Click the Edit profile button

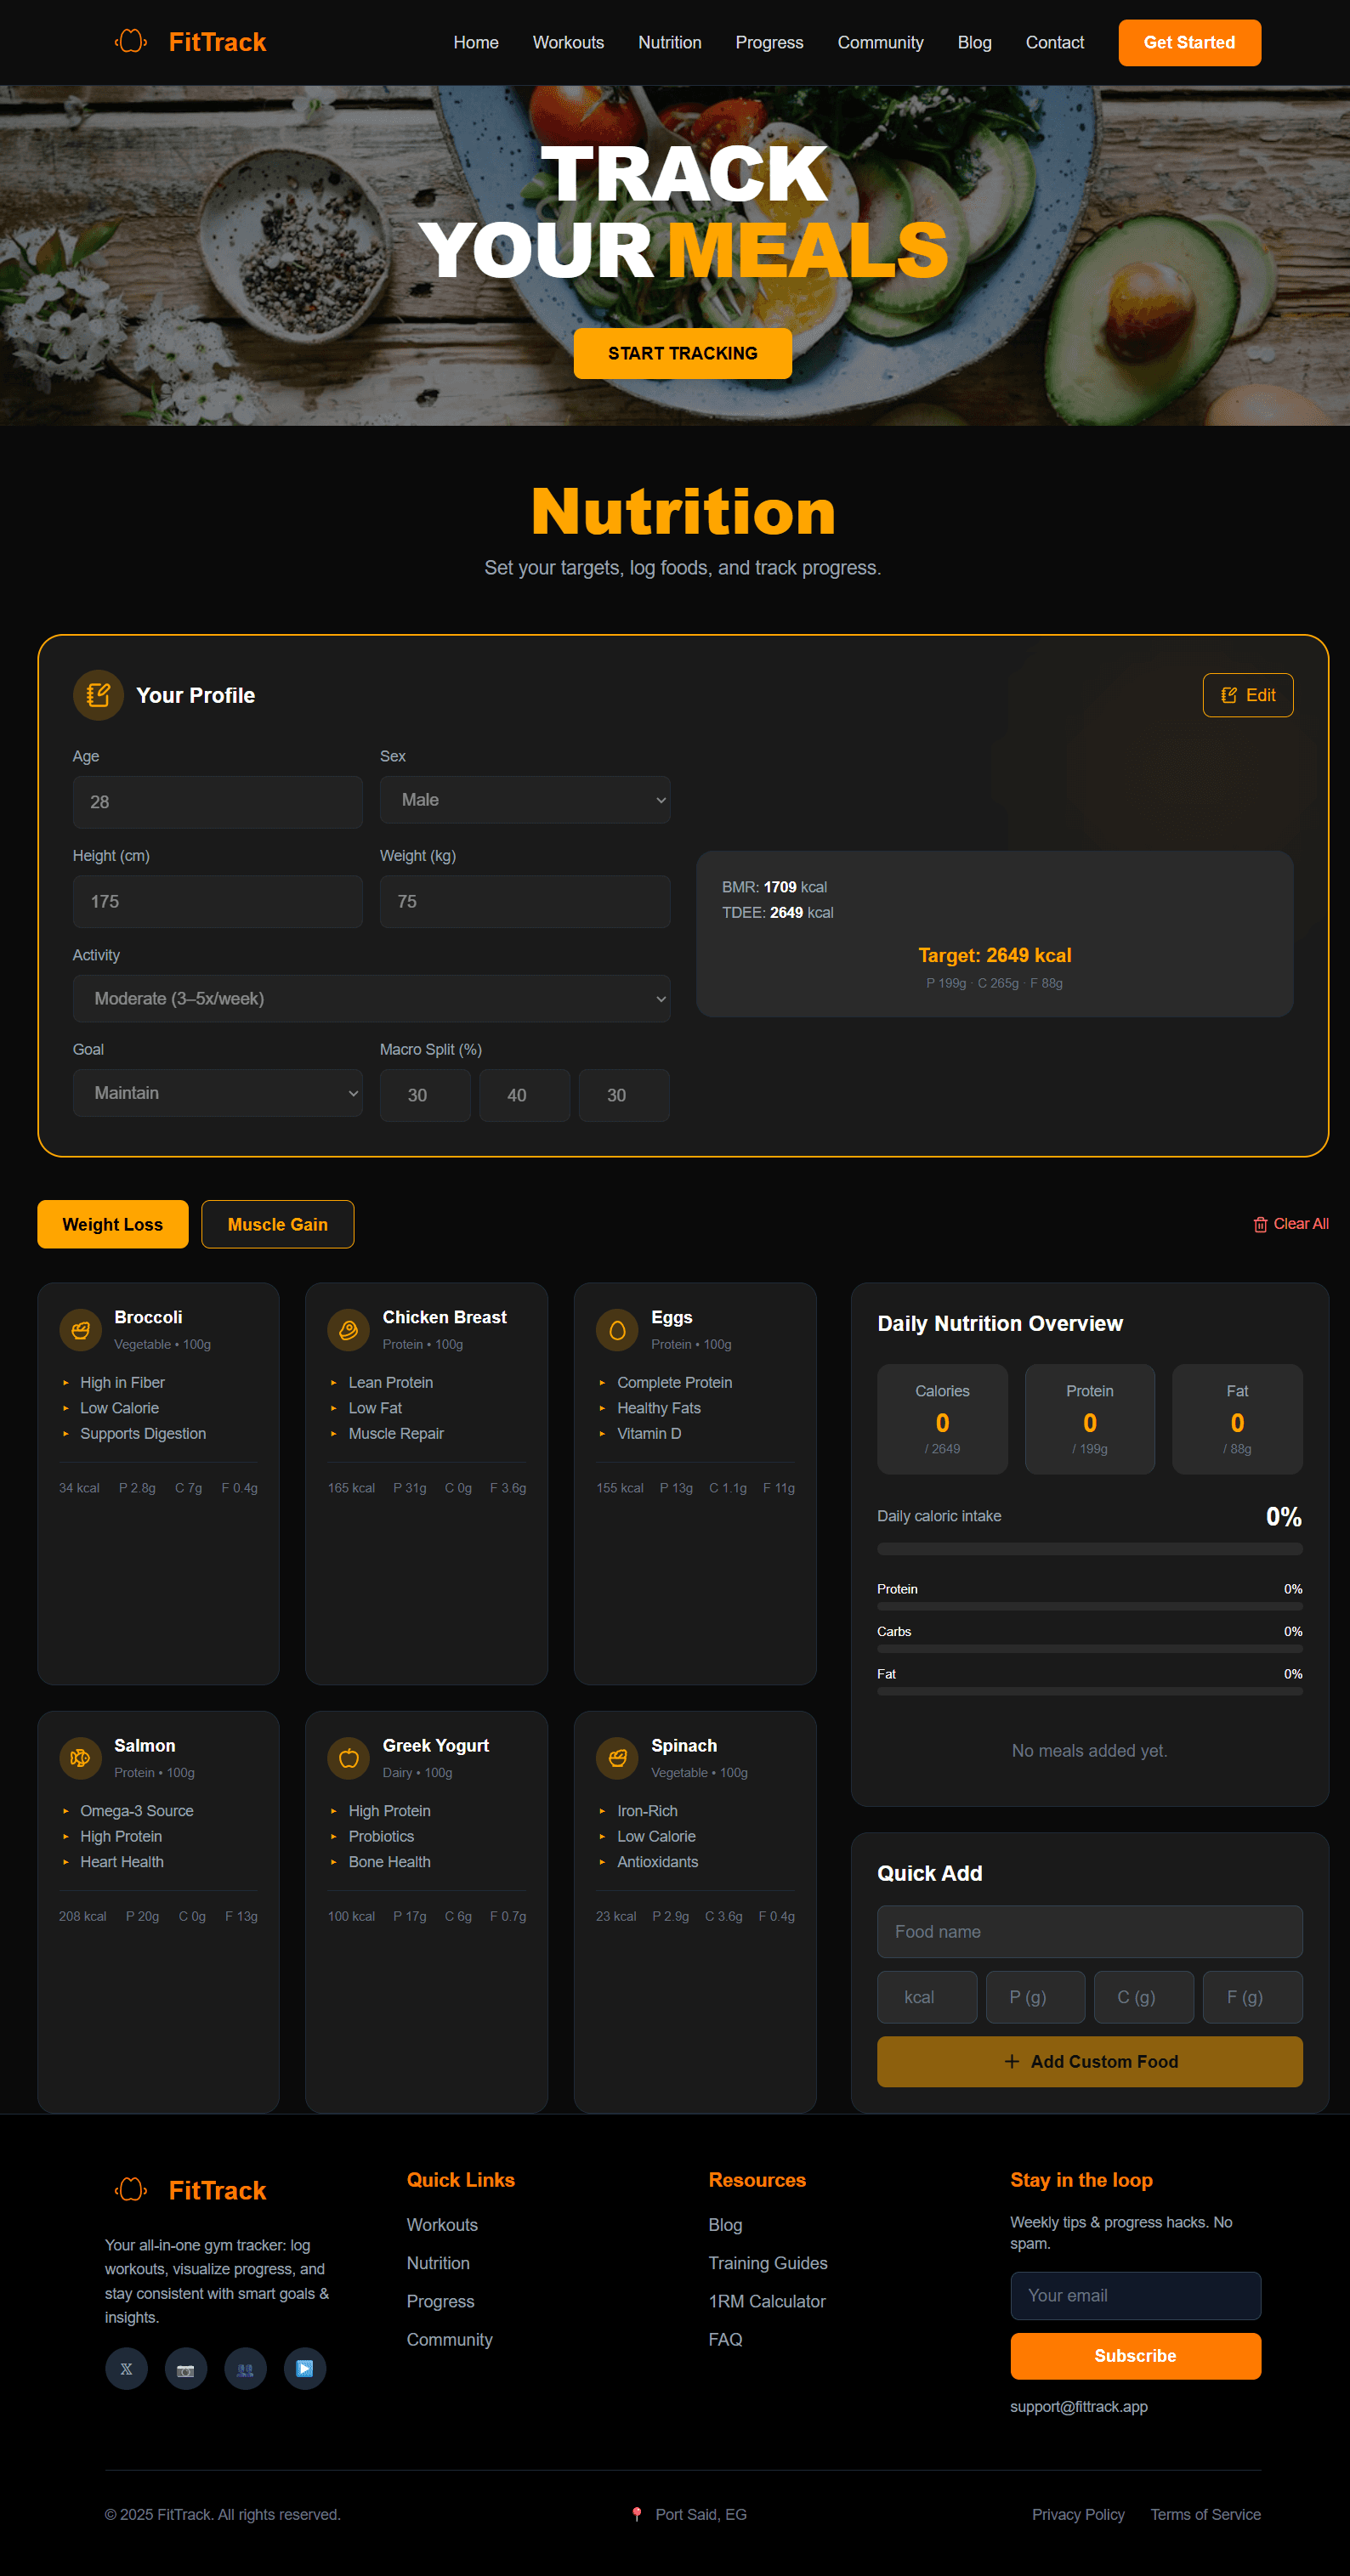1248,695
